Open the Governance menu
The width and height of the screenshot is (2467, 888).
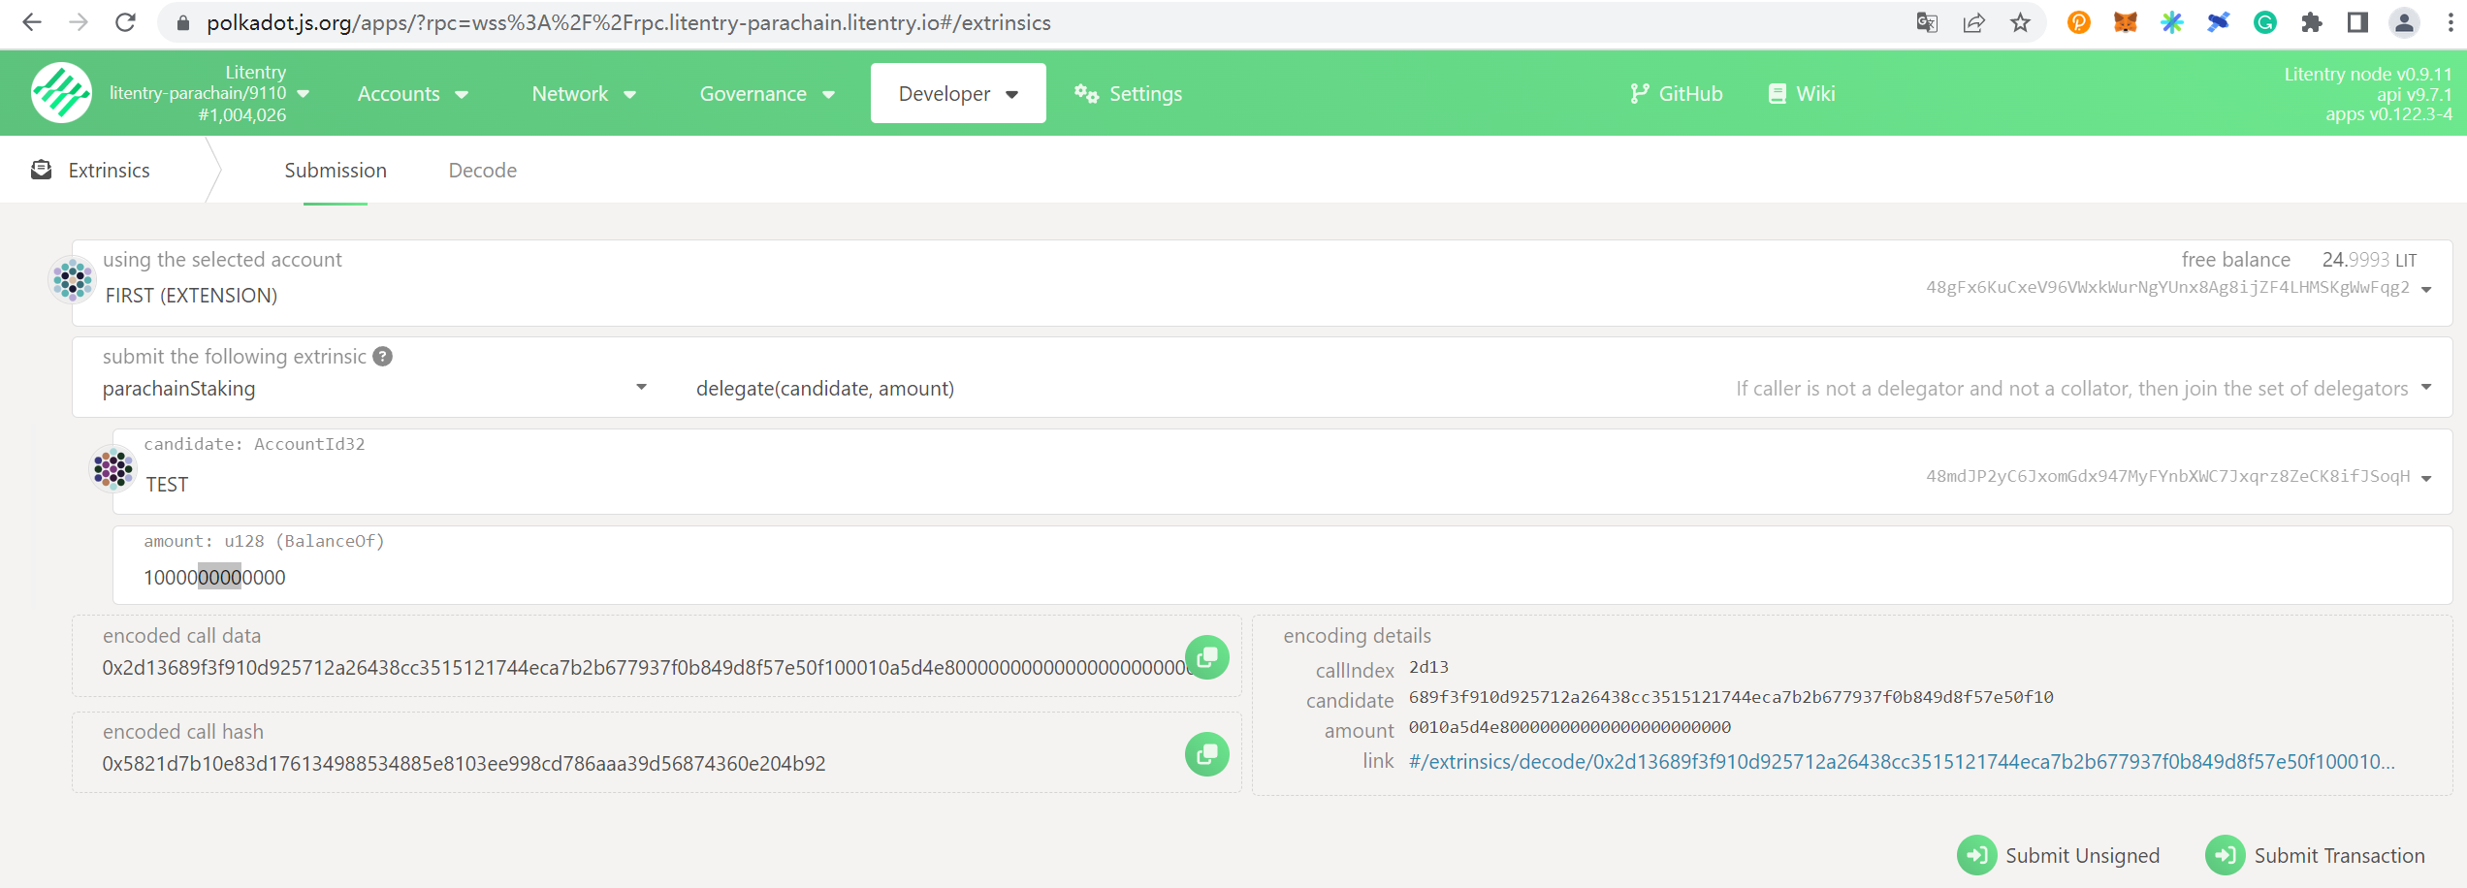pyautogui.click(x=766, y=94)
